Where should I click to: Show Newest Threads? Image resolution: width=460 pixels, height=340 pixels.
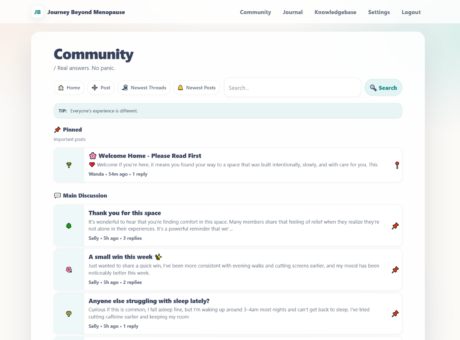(144, 88)
